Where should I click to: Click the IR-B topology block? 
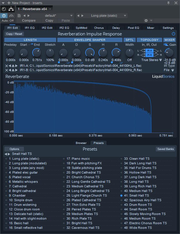click(149, 55)
